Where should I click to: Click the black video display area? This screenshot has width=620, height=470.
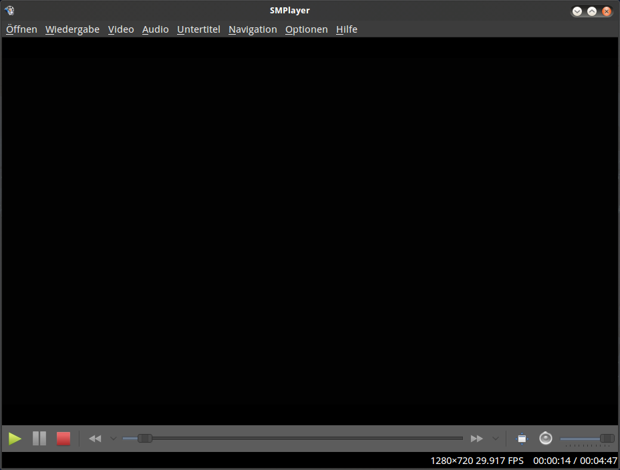coord(310,232)
